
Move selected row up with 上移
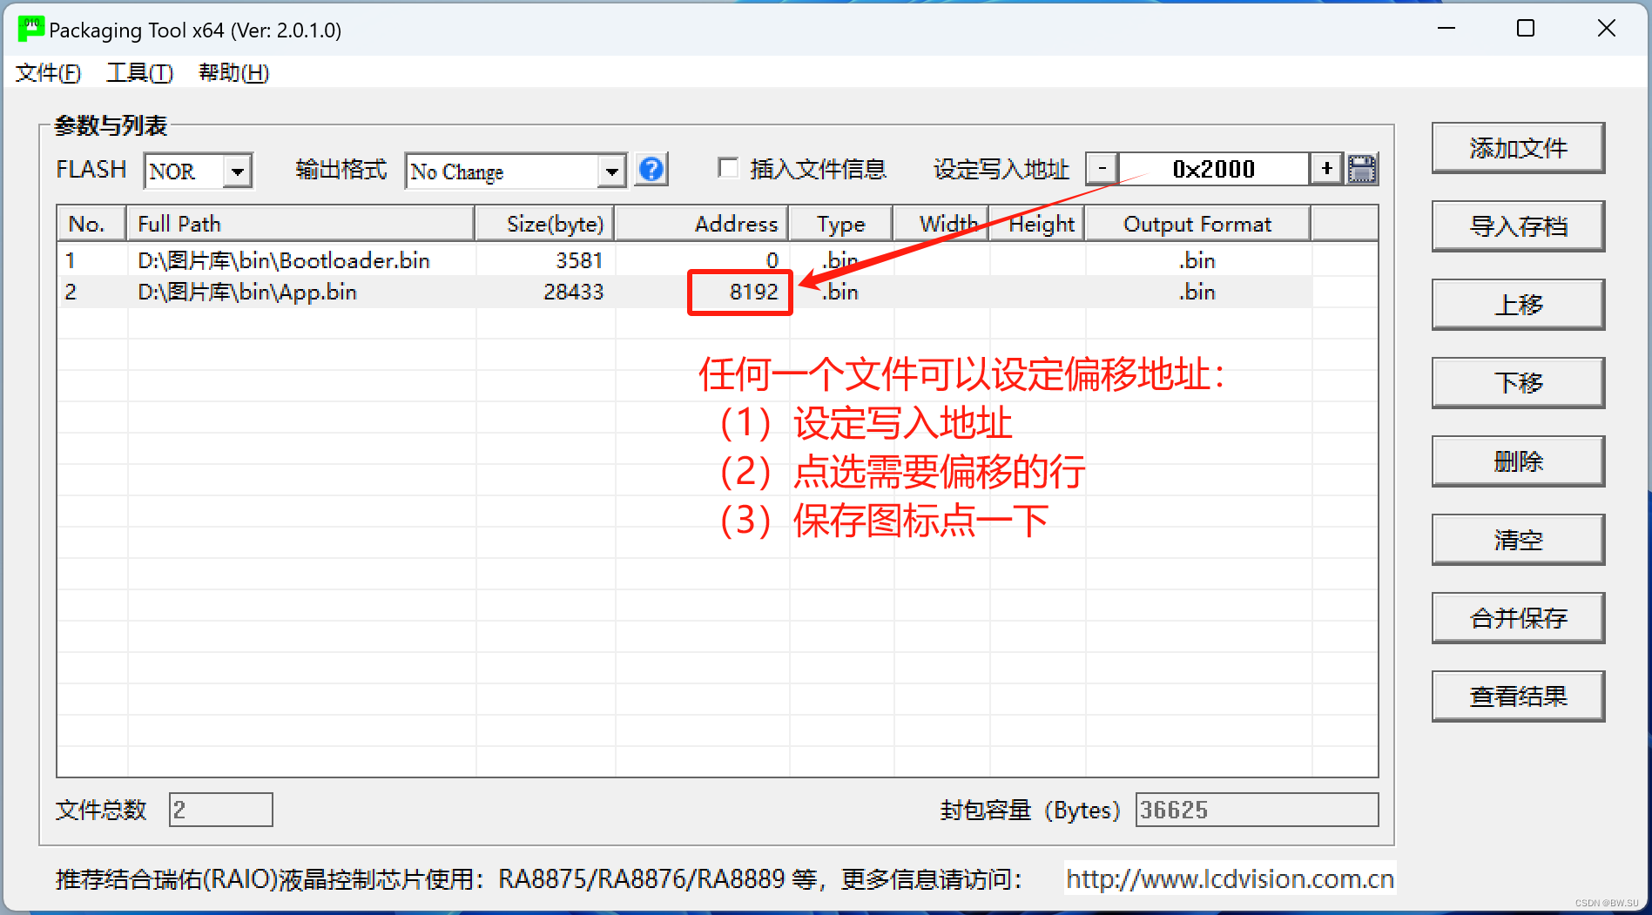(x=1518, y=305)
